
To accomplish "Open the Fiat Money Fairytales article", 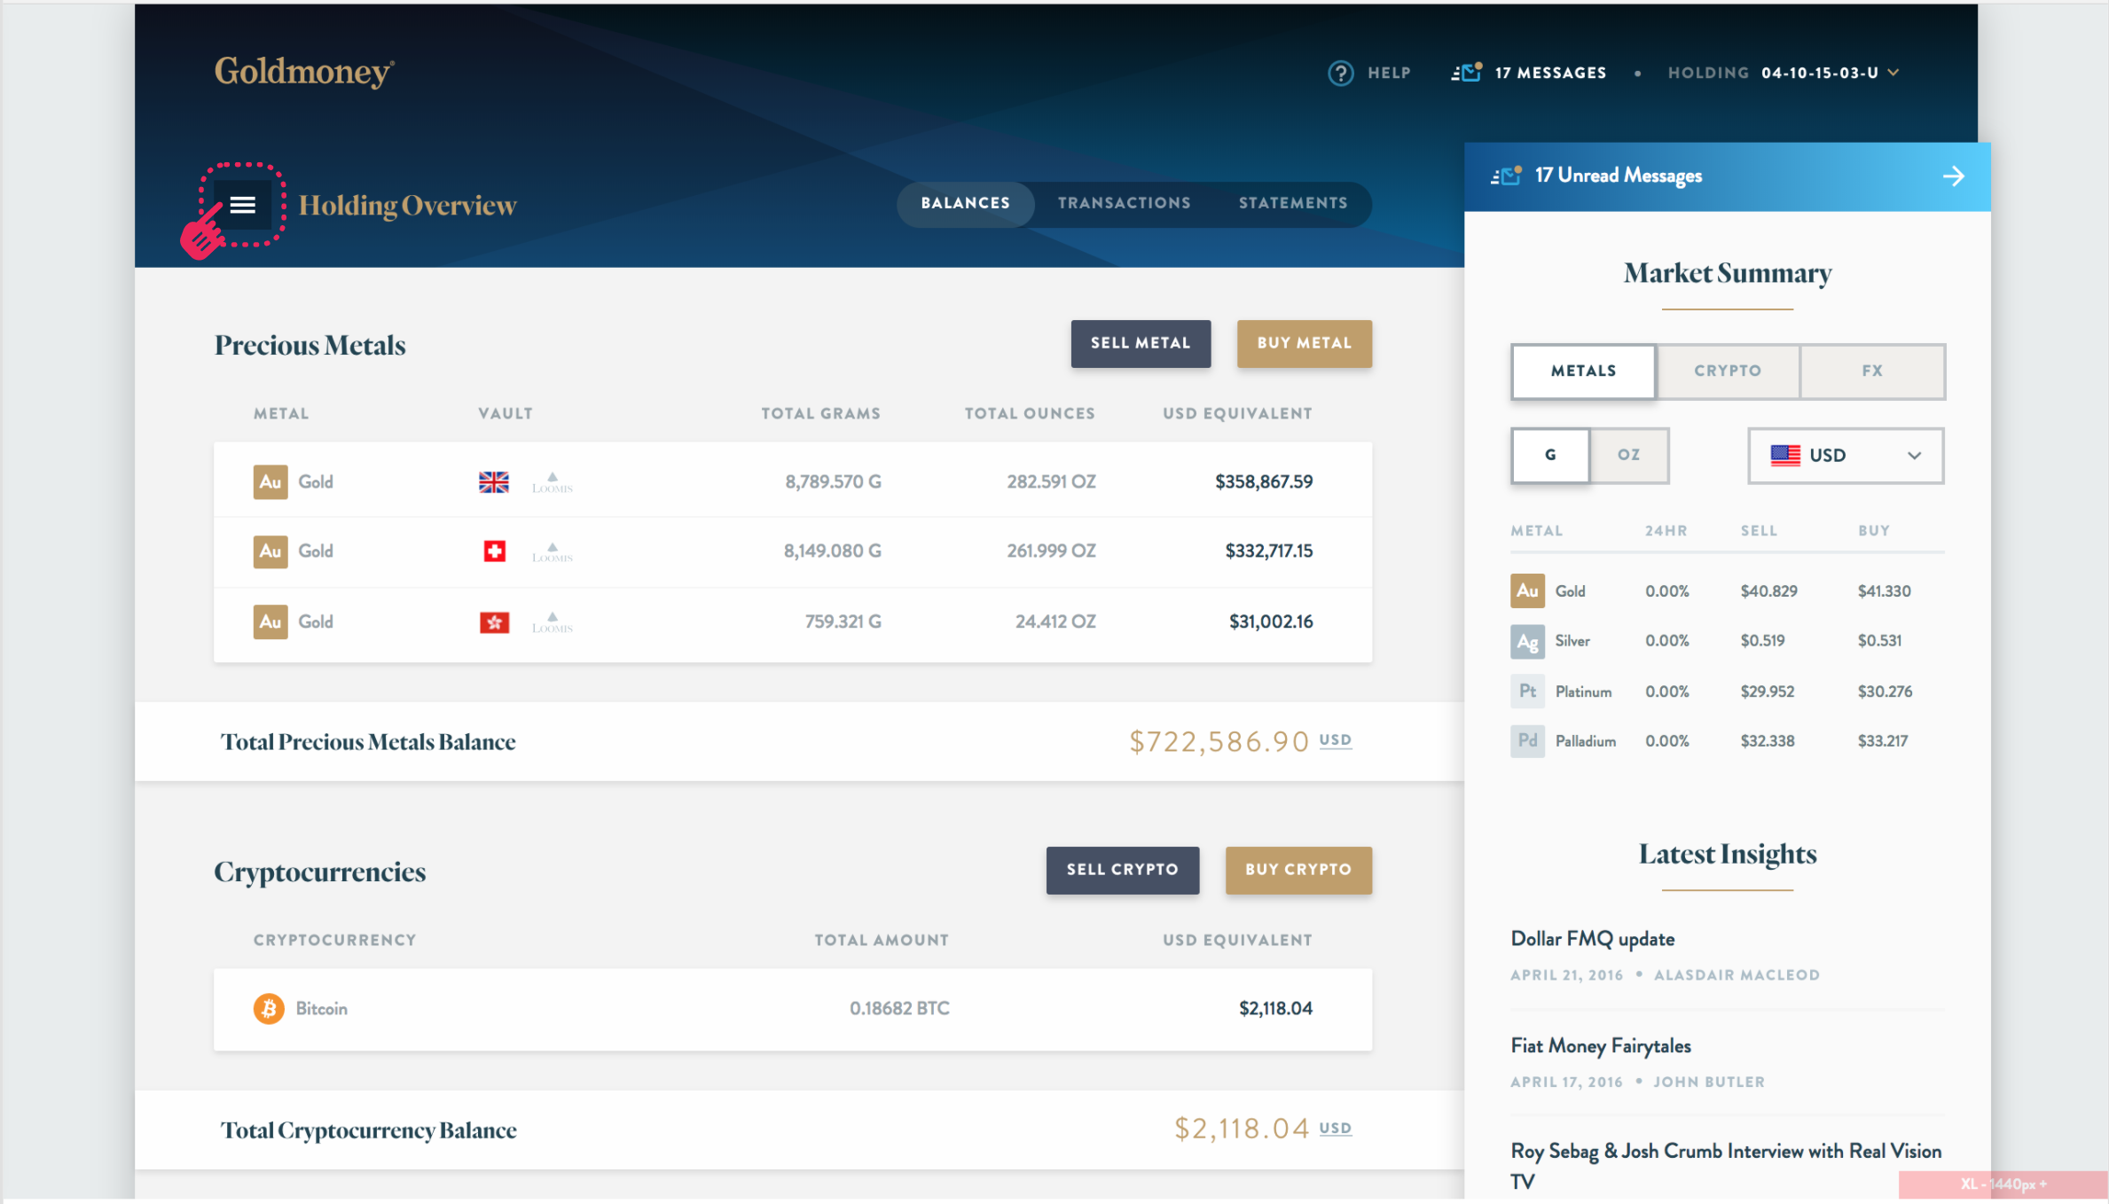I will (1601, 1046).
